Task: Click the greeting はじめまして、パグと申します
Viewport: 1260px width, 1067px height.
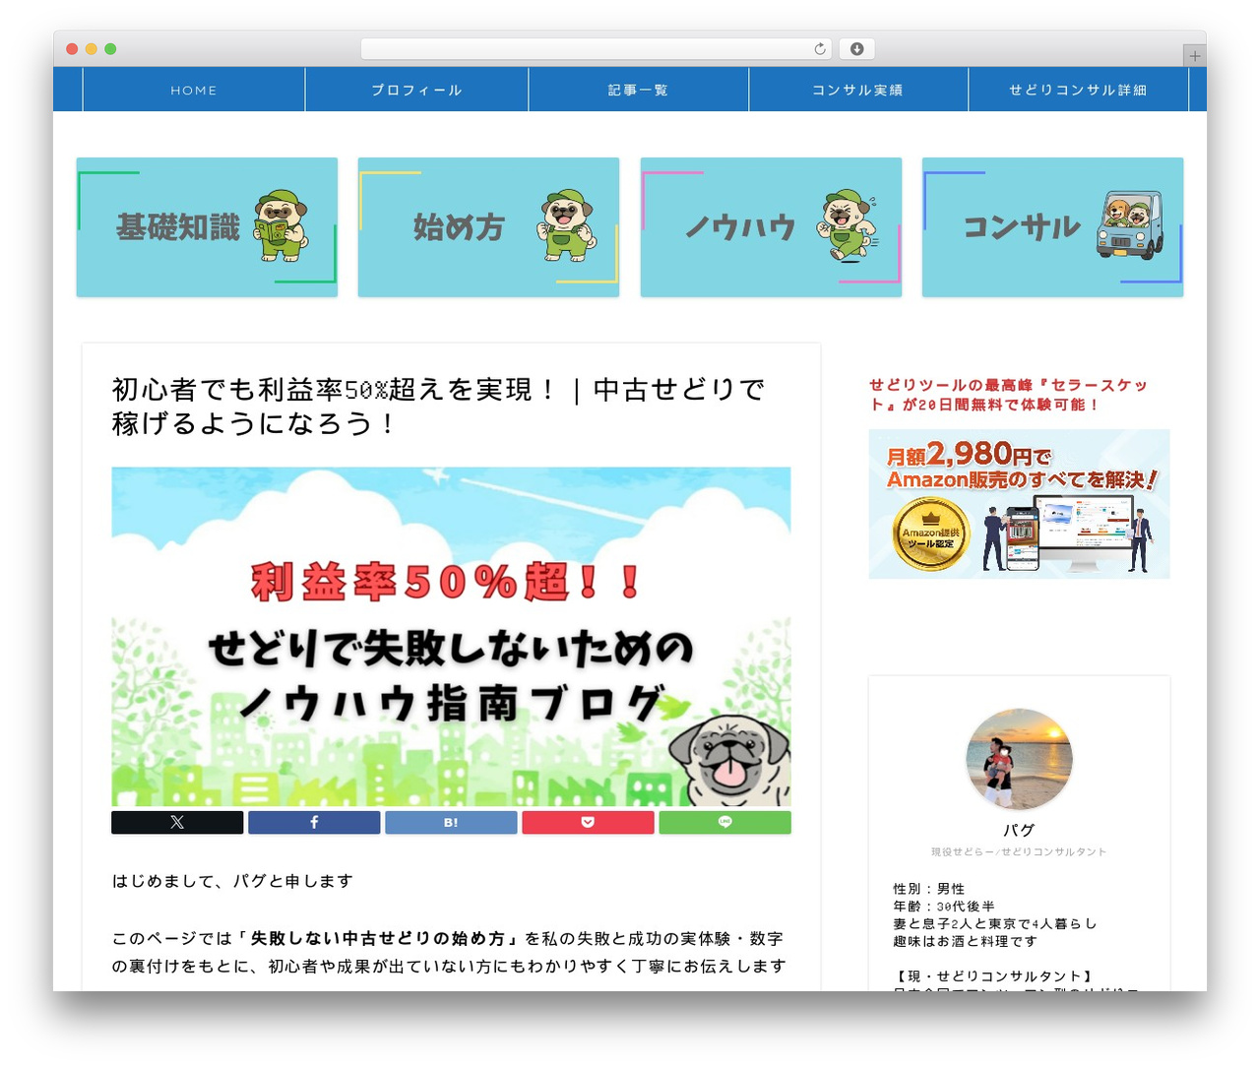Action: pyautogui.click(x=232, y=881)
